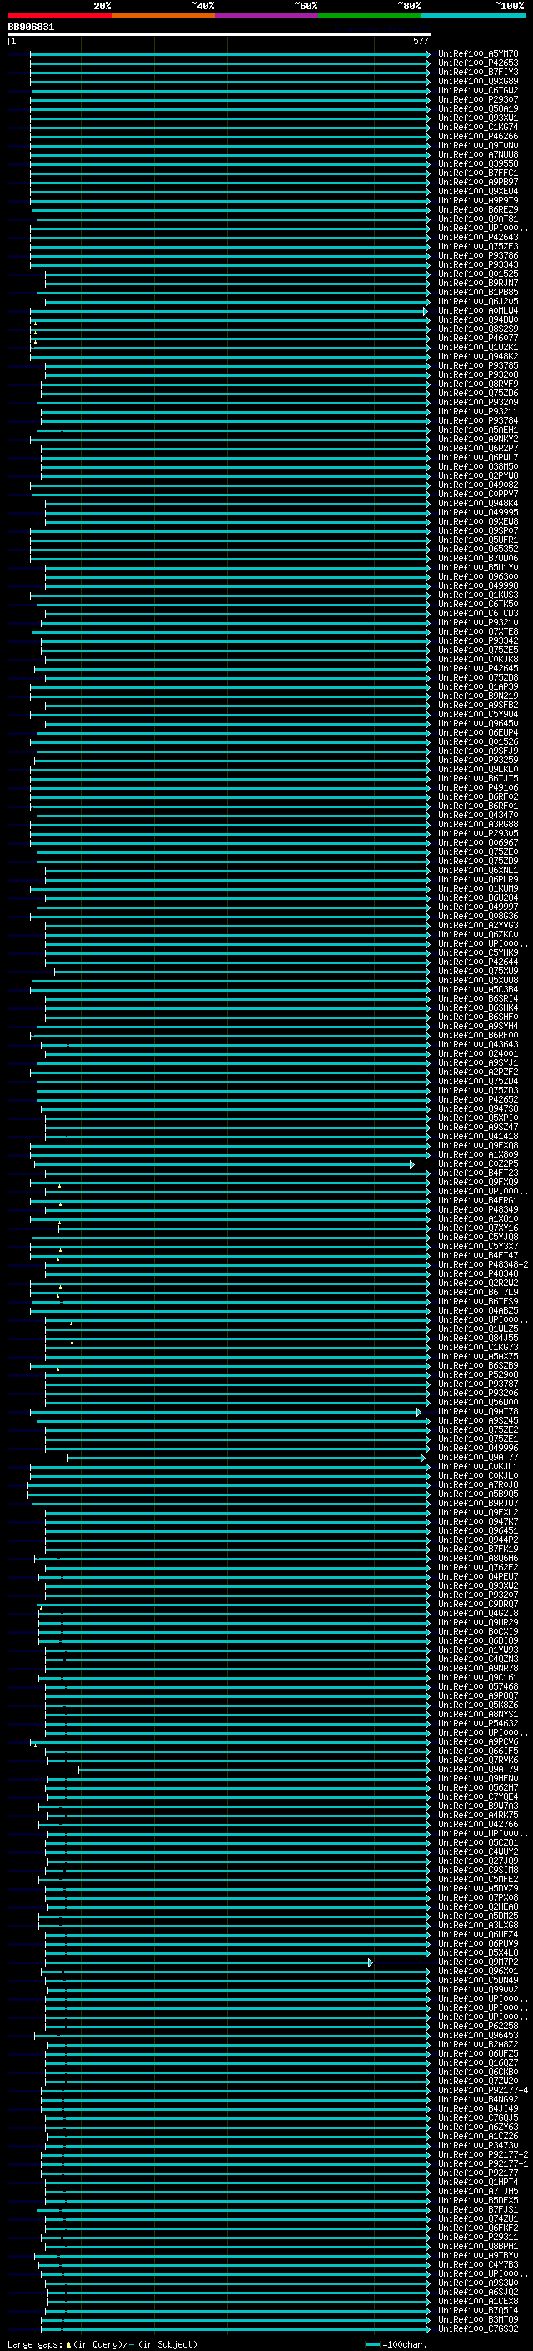Select hit label UniRef100_B7FFC1
533x2351 pixels.
coord(478,173)
